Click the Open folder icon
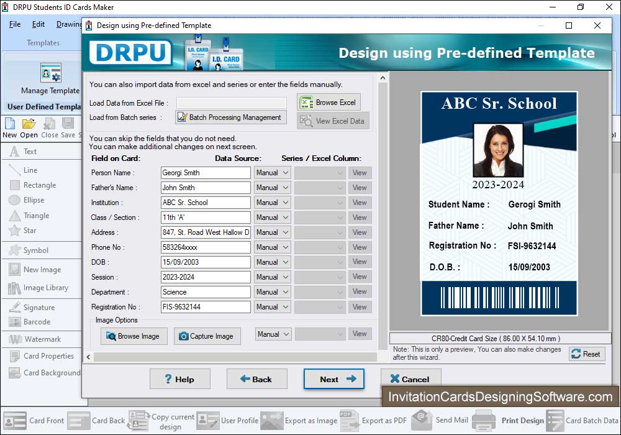 click(x=29, y=124)
